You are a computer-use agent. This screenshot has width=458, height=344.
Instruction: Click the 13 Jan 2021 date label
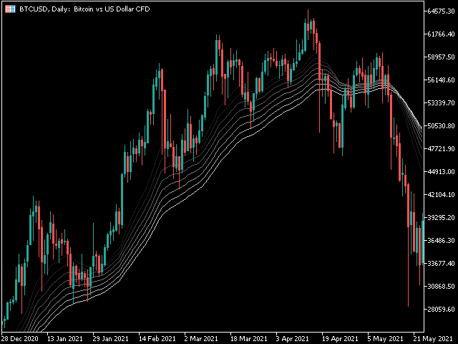click(x=65, y=339)
